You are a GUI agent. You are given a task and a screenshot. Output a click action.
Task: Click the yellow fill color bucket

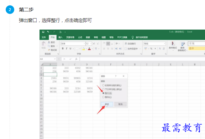pyautogui.click(x=84, y=49)
